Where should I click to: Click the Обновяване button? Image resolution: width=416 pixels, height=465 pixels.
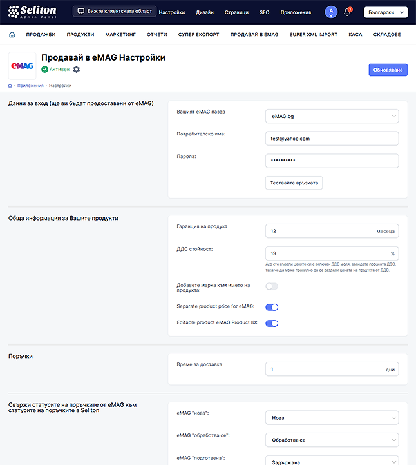[388, 70]
